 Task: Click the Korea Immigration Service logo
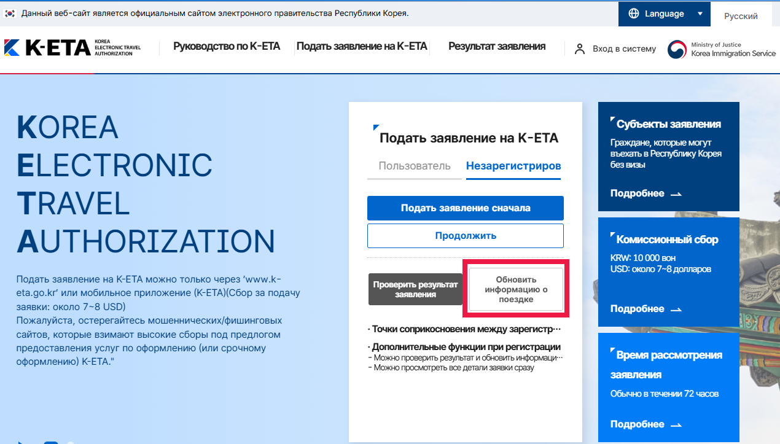[722, 49]
